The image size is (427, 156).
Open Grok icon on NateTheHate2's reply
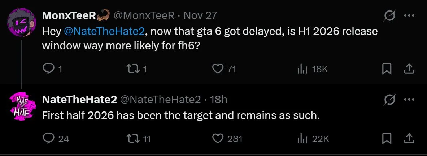[x=390, y=100]
